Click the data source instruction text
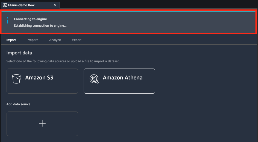This screenshot has width=258, height=142. 63,61
